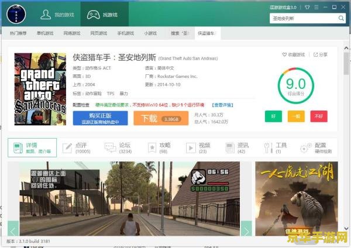Image resolution: width=351 pixels, height=248 pixels.
Task: Open the 论坛 forum tab
Action: tap(118, 148)
